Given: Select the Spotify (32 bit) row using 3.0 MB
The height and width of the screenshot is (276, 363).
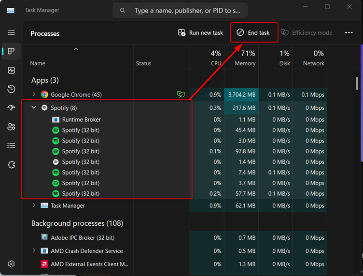Looking at the screenshot, I should point(175,141).
